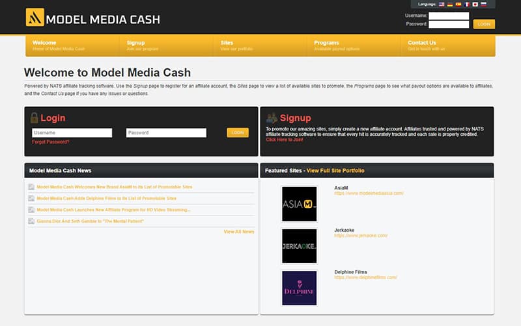Viewport: 521px width, 326px height.
Task: Click the people icon beside Signup heading
Action: pyautogui.click(x=272, y=118)
